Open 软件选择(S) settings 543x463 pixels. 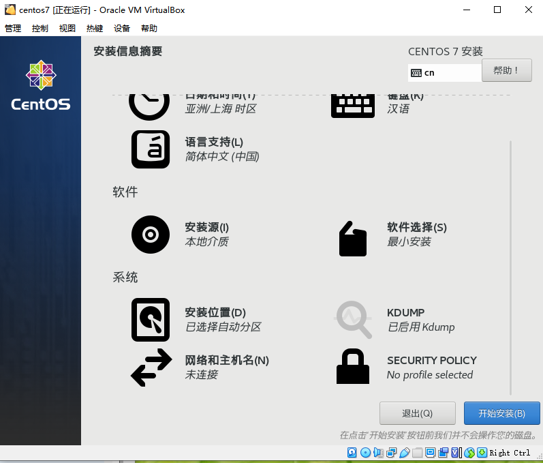pos(417,227)
